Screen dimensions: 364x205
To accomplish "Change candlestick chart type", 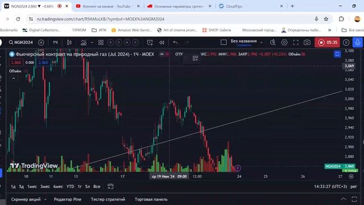I will coord(69,42).
